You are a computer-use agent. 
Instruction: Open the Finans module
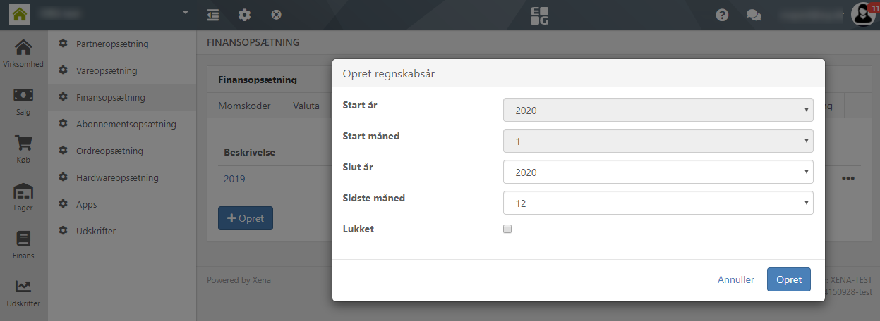pos(23,244)
